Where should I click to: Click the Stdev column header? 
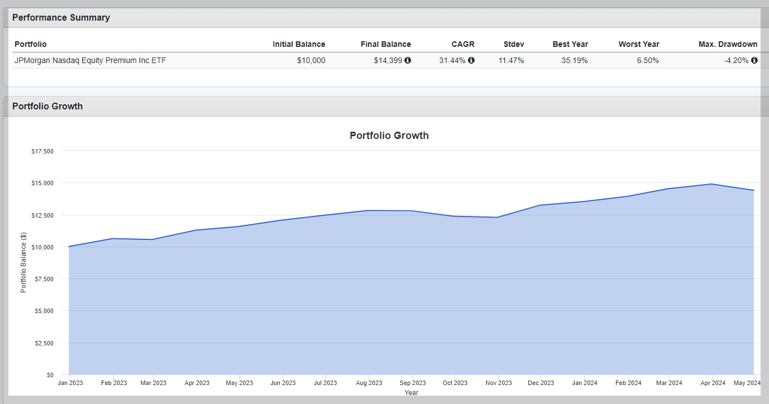point(514,44)
